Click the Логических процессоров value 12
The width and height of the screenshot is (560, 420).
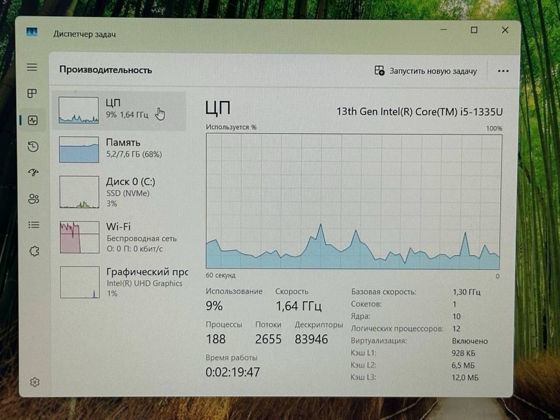456,329
